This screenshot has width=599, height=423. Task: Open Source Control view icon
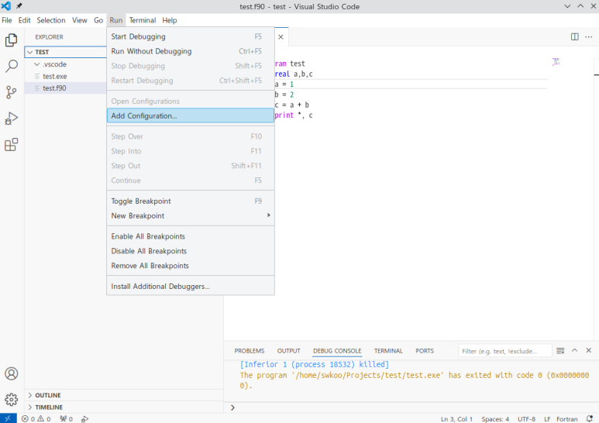click(12, 92)
